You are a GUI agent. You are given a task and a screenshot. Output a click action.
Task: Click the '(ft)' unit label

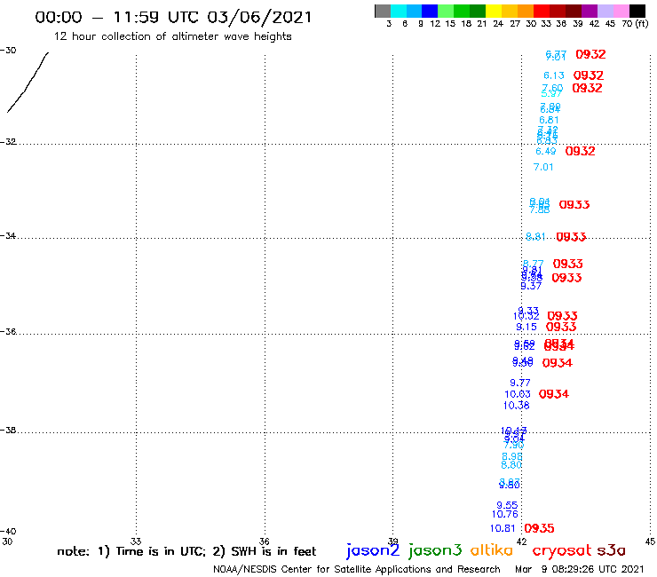coord(642,23)
